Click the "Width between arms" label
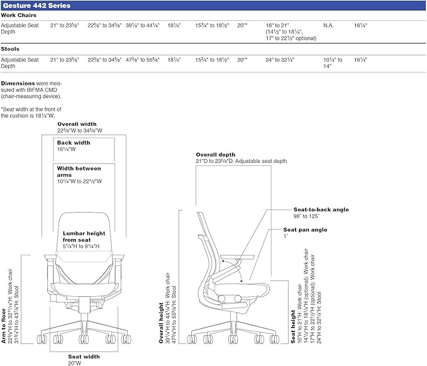This screenshot has height=366, width=427. coord(79,172)
